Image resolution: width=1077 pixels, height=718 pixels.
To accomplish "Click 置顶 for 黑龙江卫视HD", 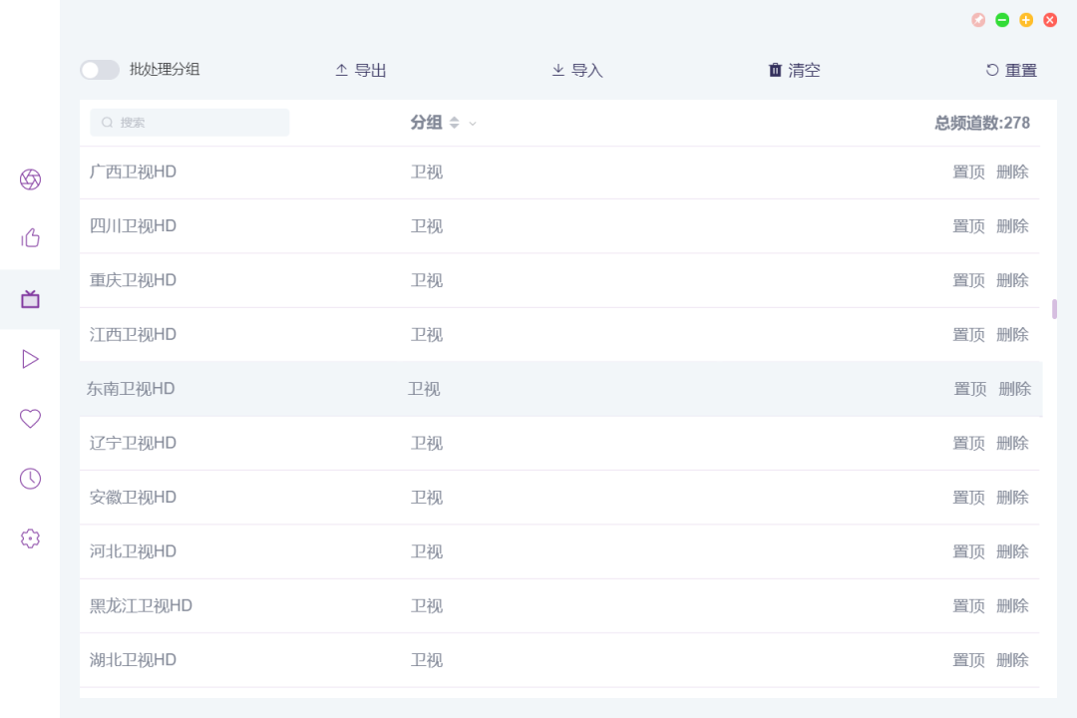I will pyautogui.click(x=968, y=606).
